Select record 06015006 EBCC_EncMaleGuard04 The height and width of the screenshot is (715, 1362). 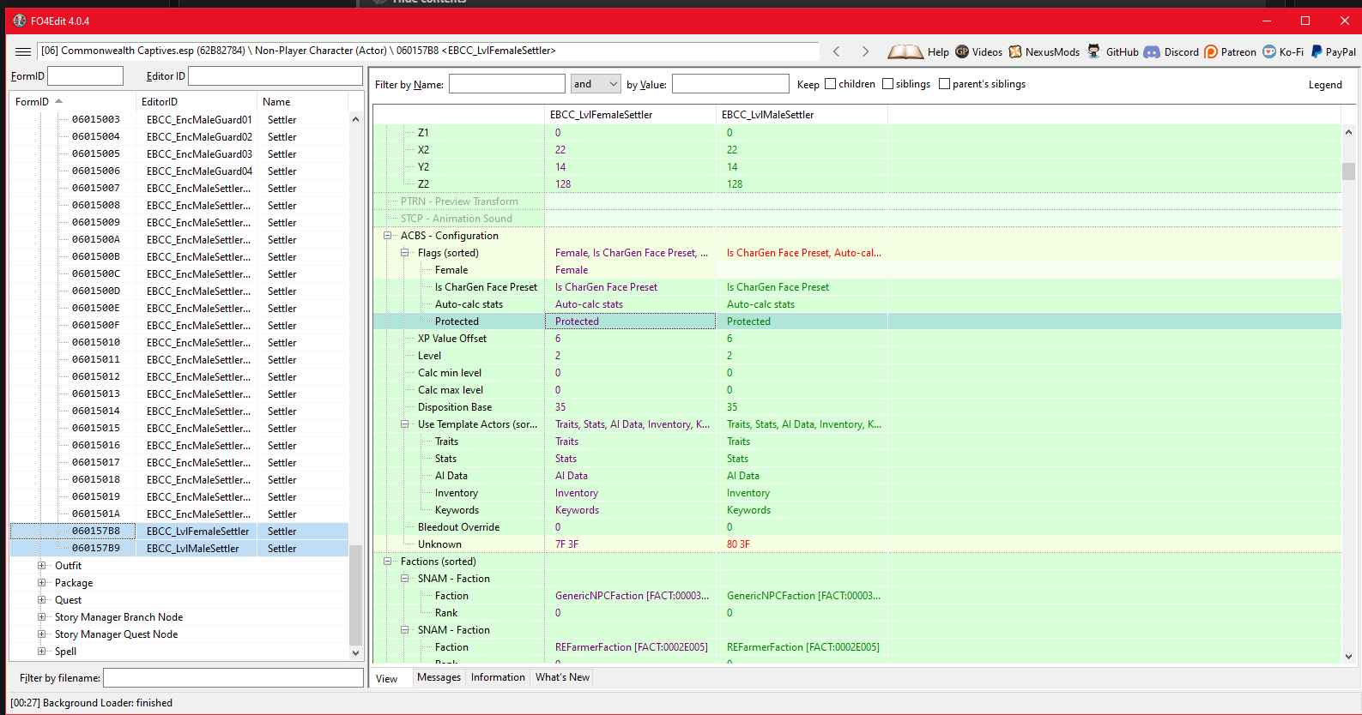(179, 171)
